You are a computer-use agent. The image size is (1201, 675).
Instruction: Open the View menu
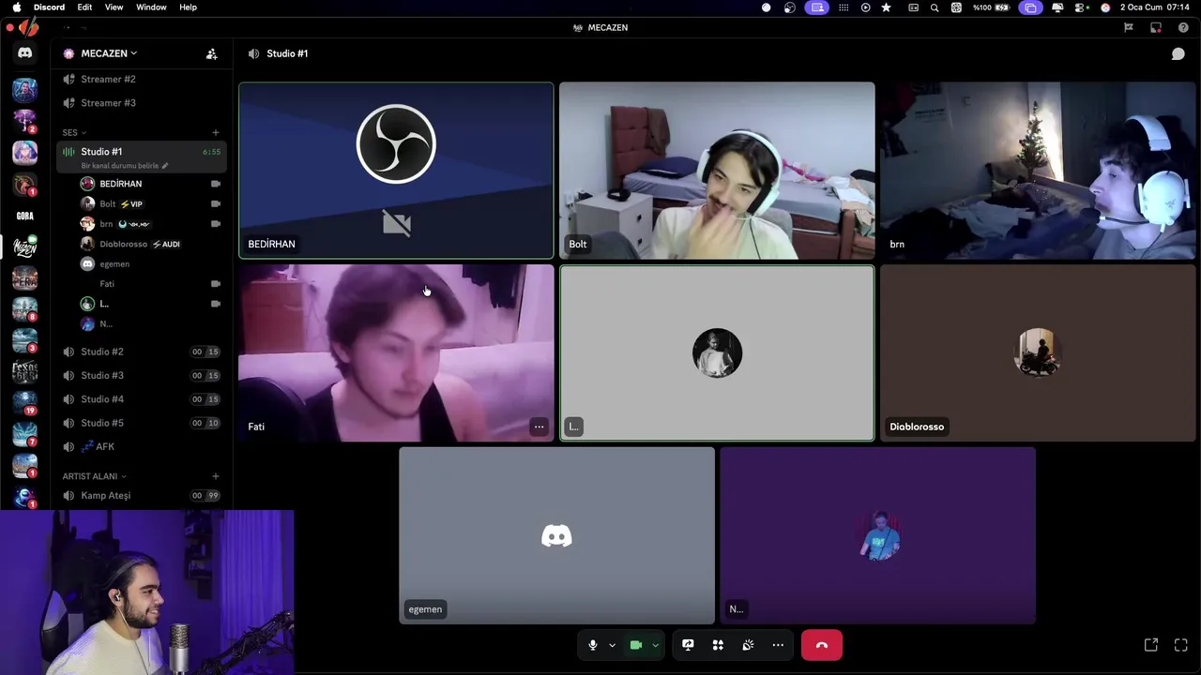pos(114,7)
